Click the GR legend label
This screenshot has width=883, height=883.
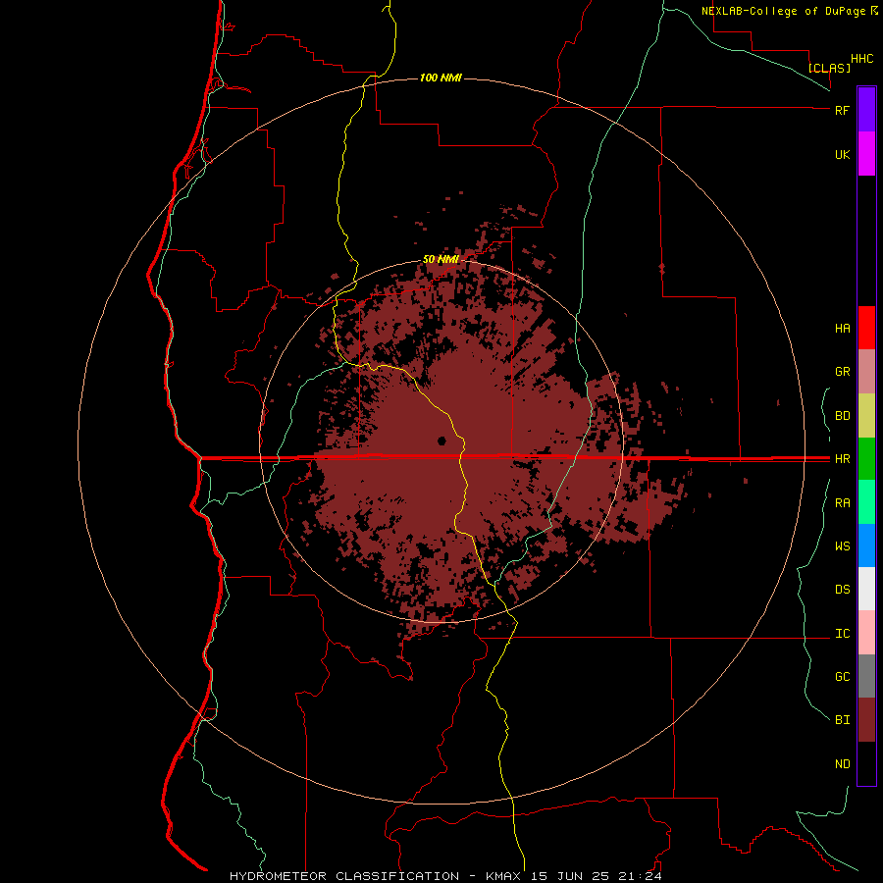(842, 372)
